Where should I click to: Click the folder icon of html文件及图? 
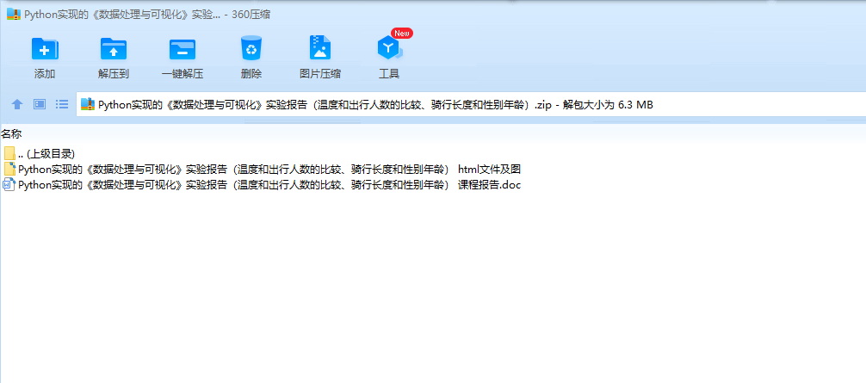coord(9,169)
